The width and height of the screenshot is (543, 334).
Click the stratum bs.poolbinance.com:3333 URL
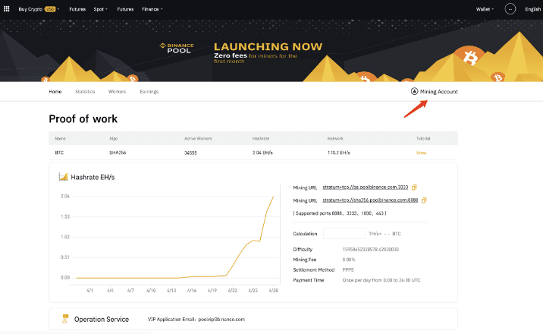[365, 187]
